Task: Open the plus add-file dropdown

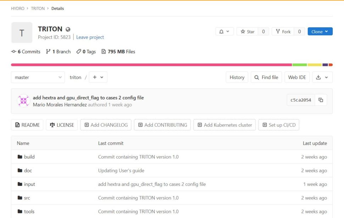Action: point(98,77)
